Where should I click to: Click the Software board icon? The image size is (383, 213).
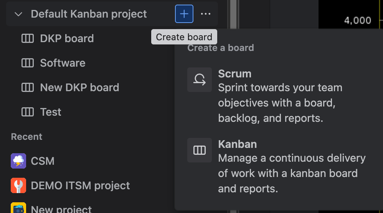point(28,63)
